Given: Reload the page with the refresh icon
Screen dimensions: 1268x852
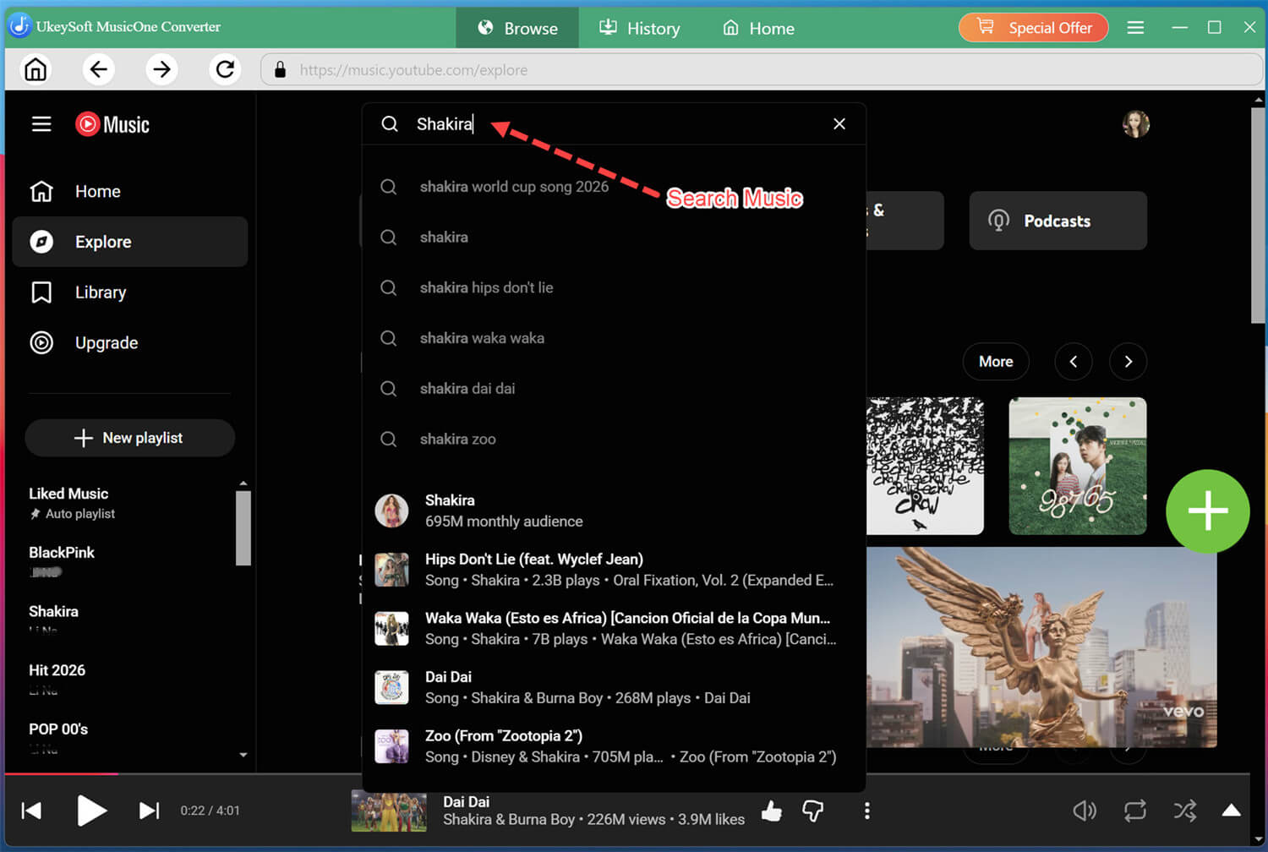Looking at the screenshot, I should pos(225,69).
